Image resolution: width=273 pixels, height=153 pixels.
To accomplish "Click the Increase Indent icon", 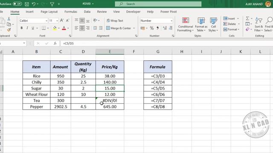I will click(101, 28).
